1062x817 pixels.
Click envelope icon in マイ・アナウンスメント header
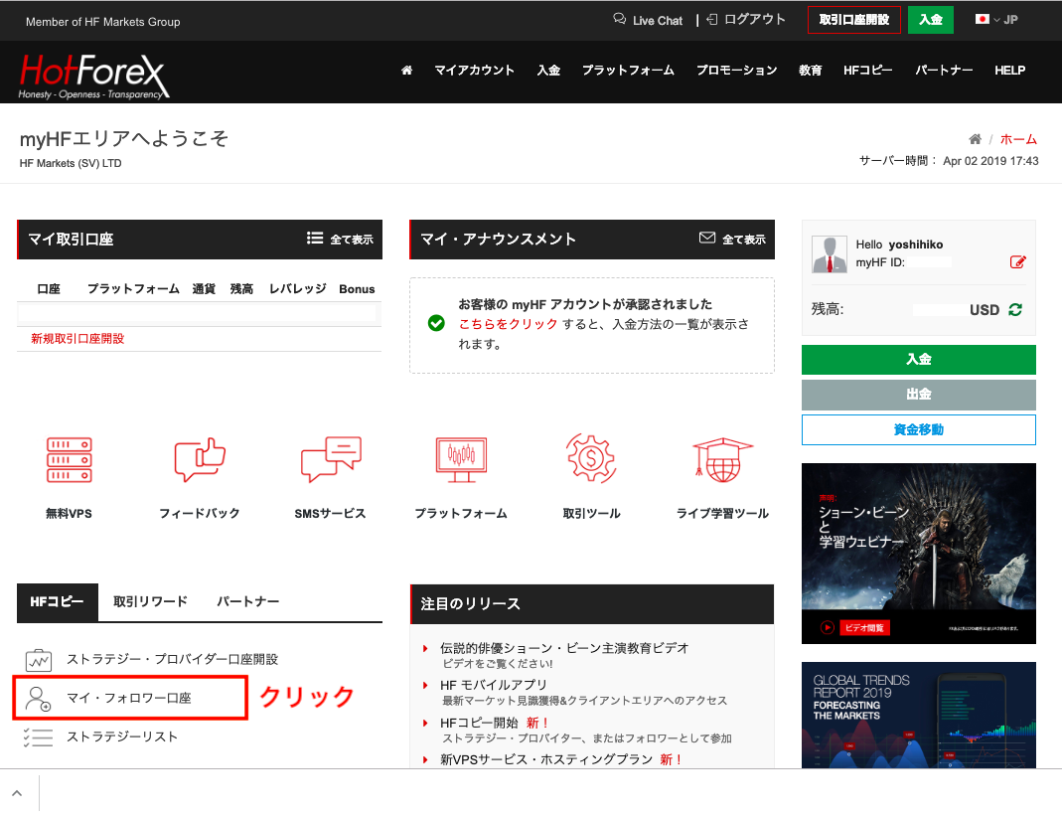[707, 238]
